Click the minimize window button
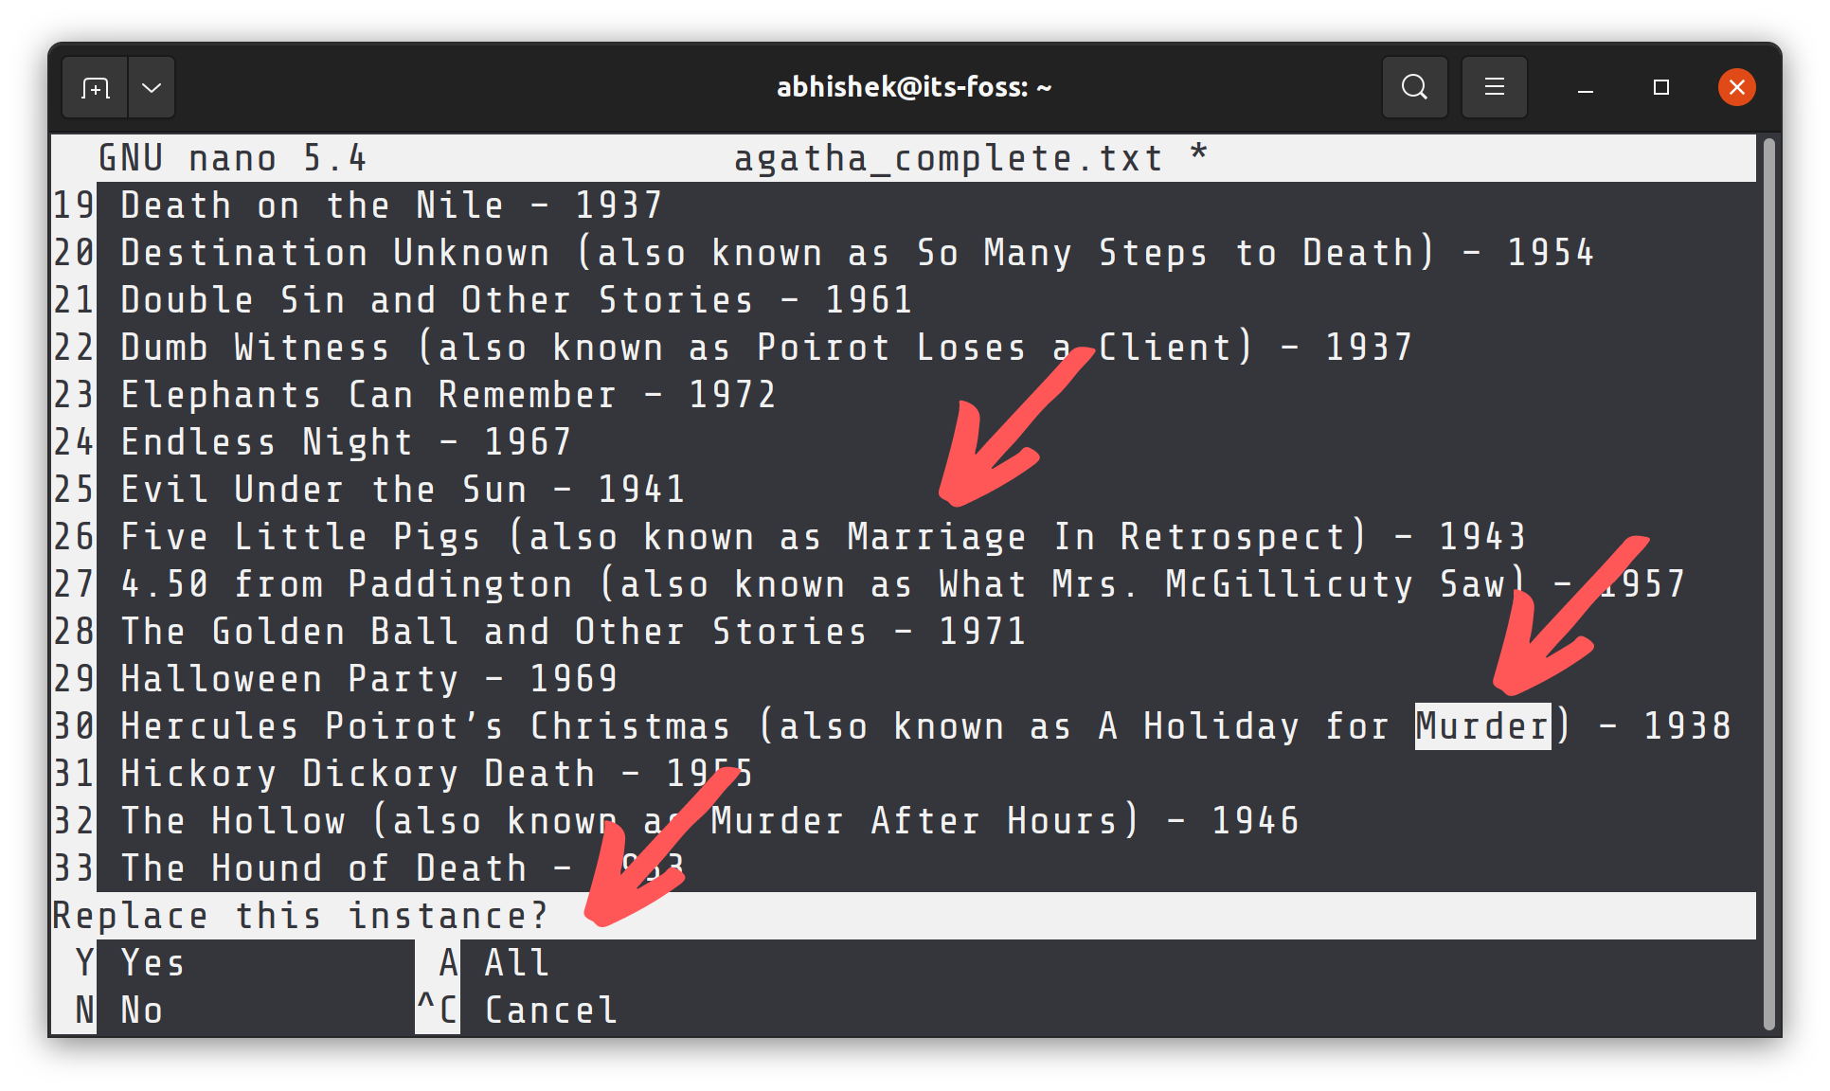Viewport: 1830px width, 1091px height. pyautogui.click(x=1585, y=88)
